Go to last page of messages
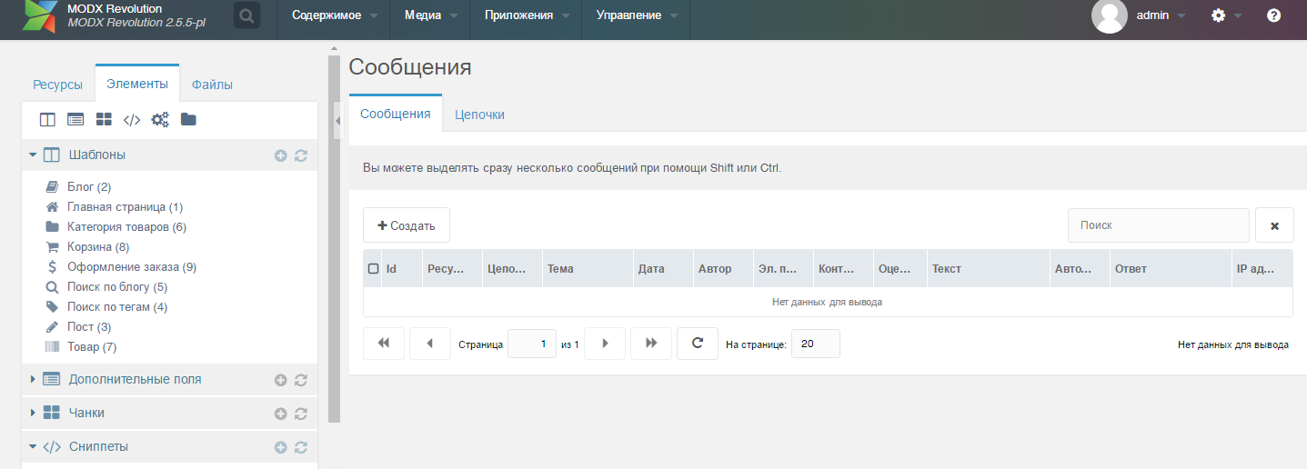The height and width of the screenshot is (469, 1307). (x=651, y=344)
